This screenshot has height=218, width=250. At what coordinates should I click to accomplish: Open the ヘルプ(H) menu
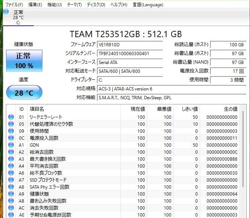tap(119, 5)
